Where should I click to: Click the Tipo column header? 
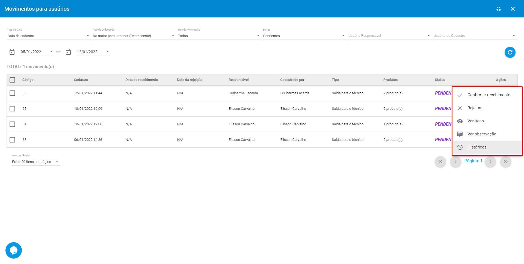[335, 80]
